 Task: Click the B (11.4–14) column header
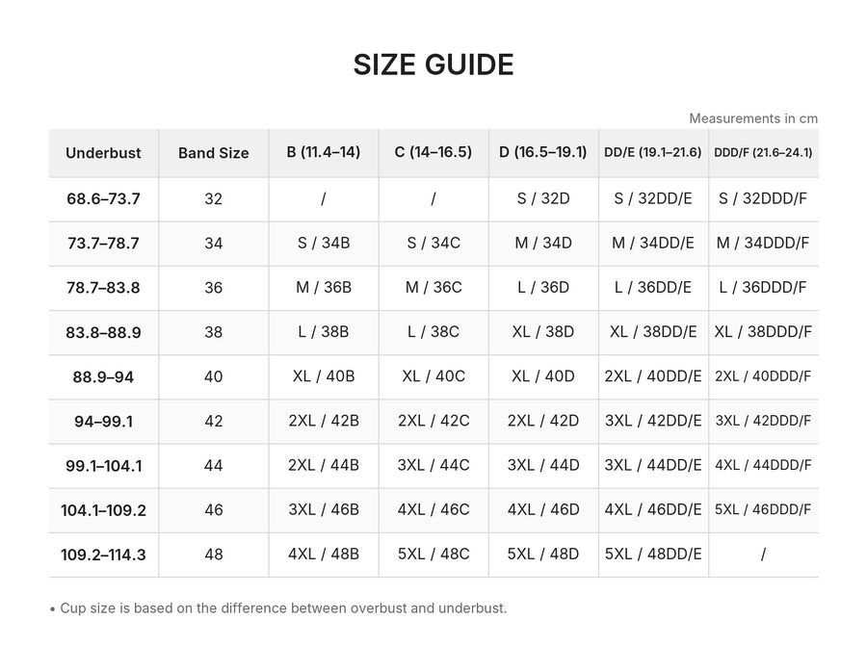(324, 152)
